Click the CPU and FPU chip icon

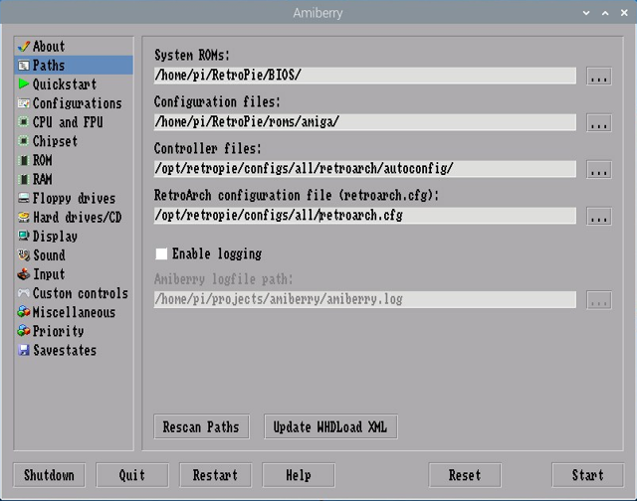point(24,121)
